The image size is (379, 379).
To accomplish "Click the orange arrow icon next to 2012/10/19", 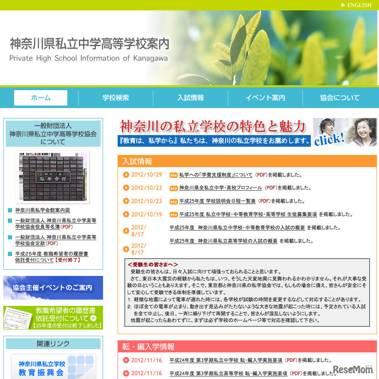I will point(126,214).
